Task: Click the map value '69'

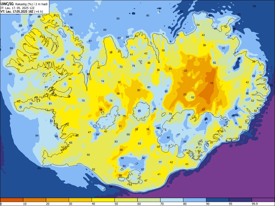Action: pyautogui.click(x=128, y=135)
